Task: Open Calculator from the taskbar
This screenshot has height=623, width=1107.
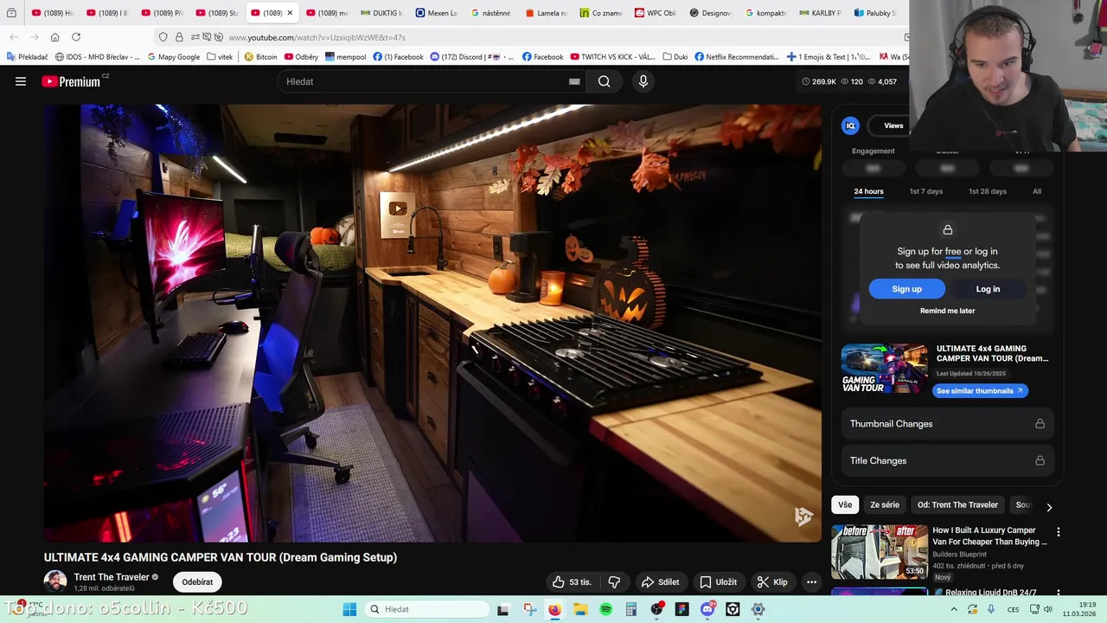Action: point(631,609)
